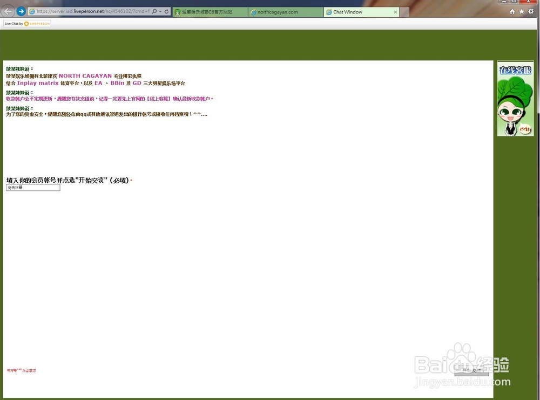Click the member account input field

[33, 188]
